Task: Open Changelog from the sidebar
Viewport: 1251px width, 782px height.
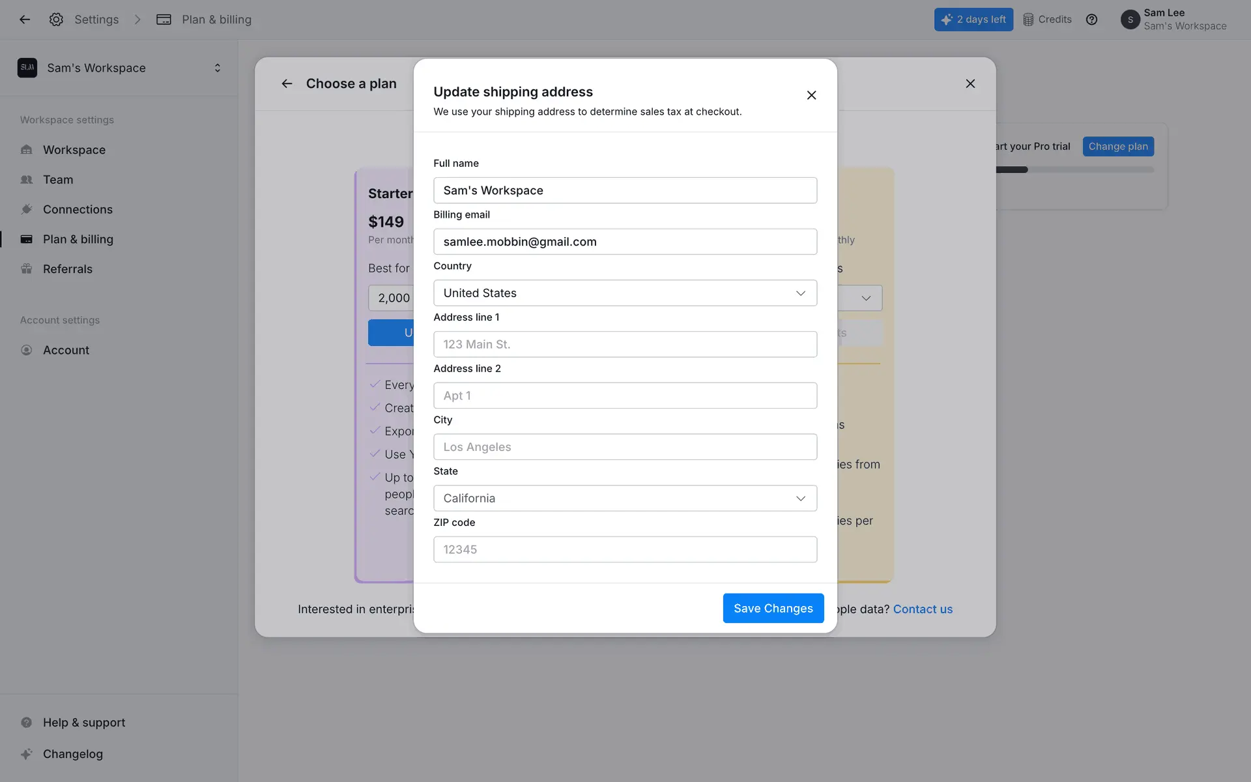Action: tap(72, 754)
